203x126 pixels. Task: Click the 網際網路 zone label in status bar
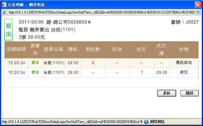(x=157, y=122)
